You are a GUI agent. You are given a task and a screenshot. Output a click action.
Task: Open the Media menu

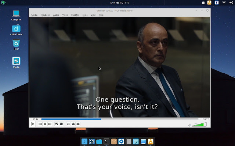click(x=34, y=15)
